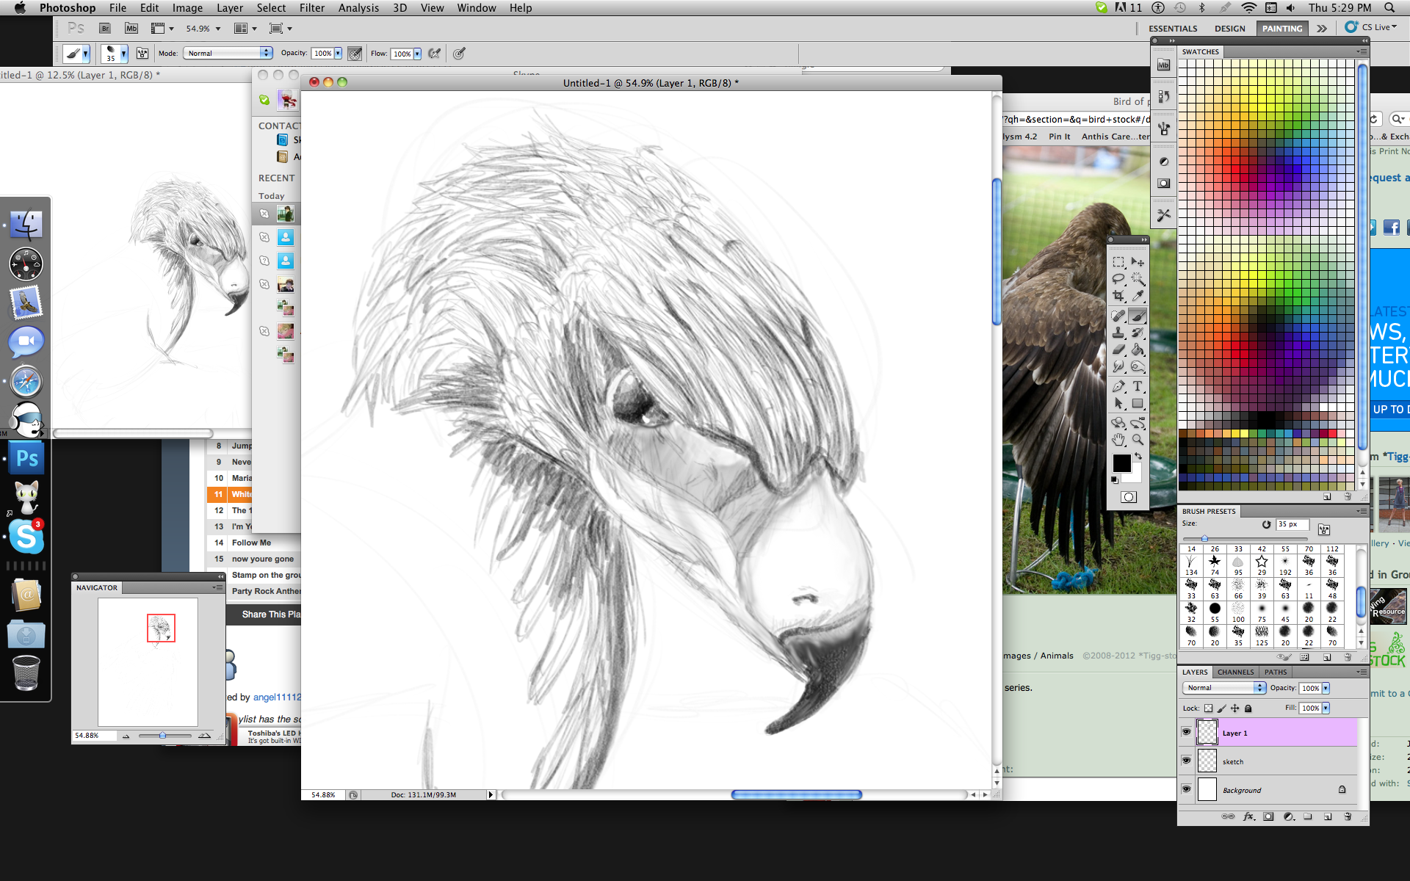Viewport: 1410px width, 881px height.
Task: Select the Paint Bucket tool
Action: point(1138,349)
